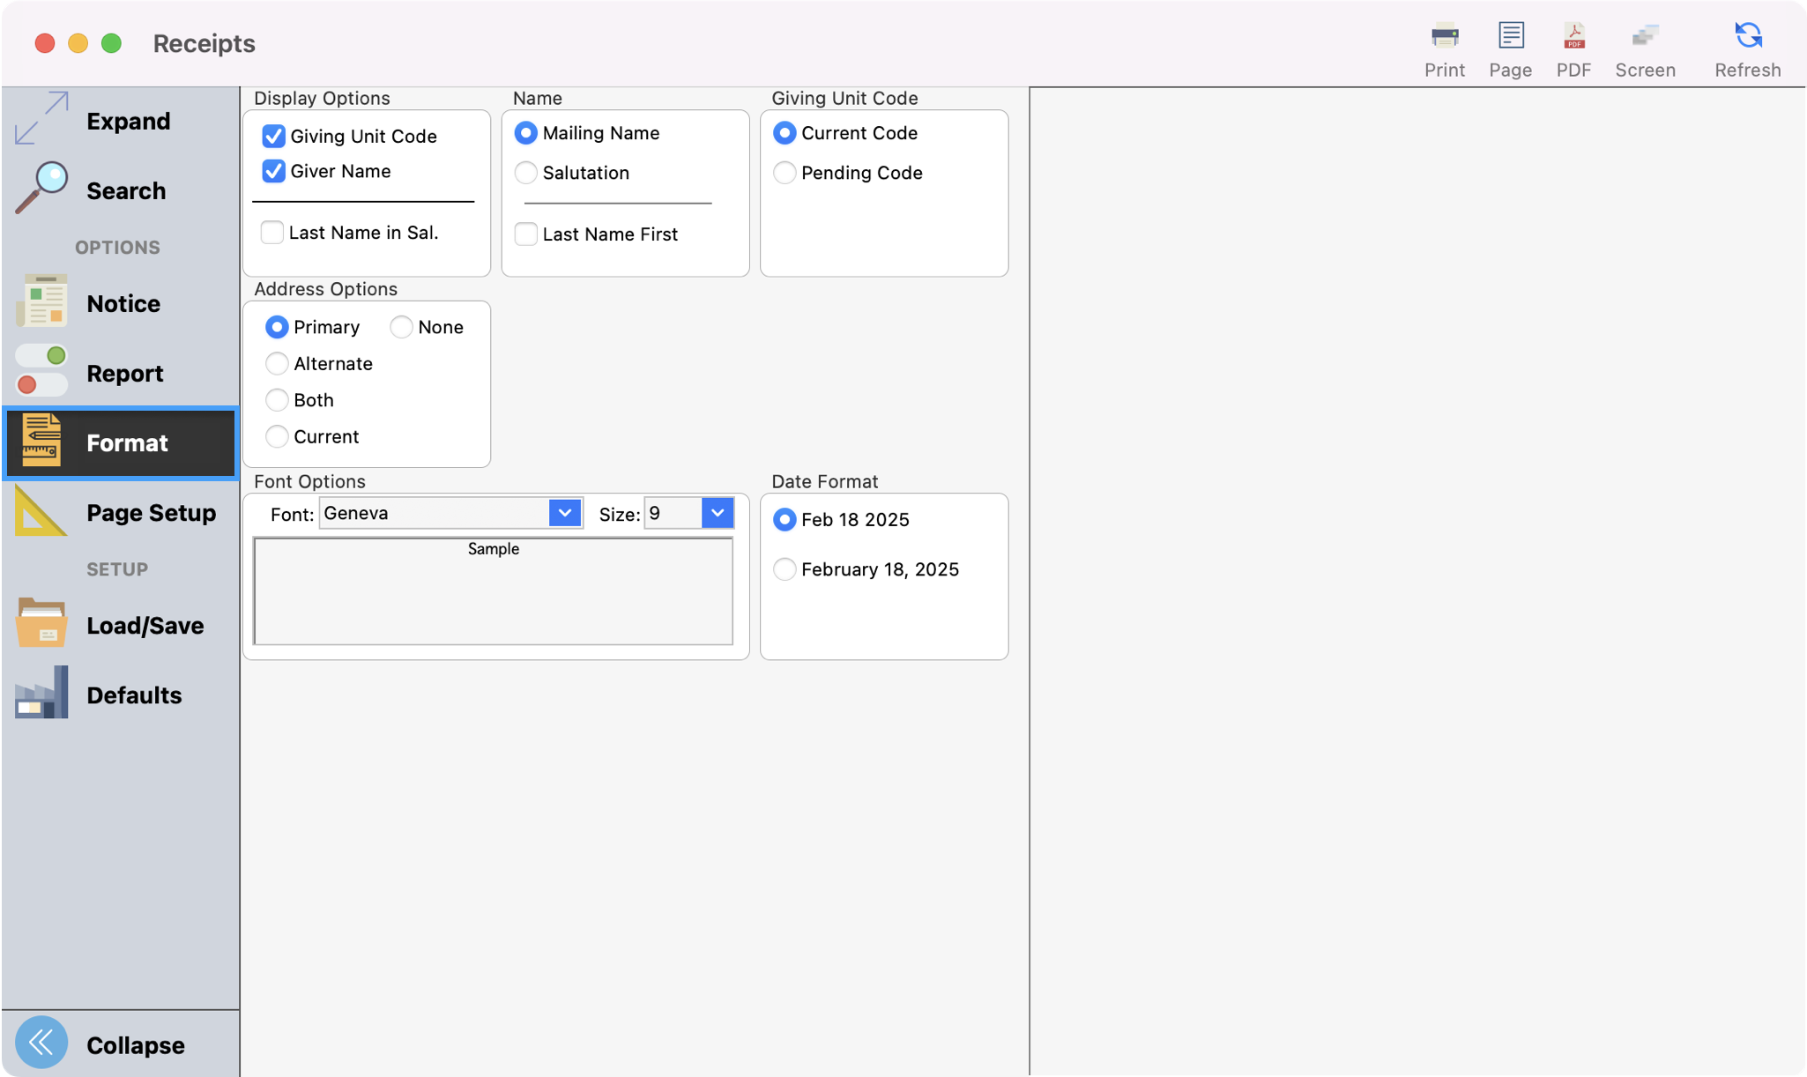Image resolution: width=1807 pixels, height=1077 pixels.
Task: Click the Defaults factory icon
Action: click(x=41, y=693)
